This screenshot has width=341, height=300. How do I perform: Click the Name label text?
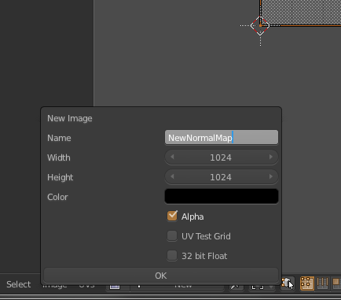point(59,138)
